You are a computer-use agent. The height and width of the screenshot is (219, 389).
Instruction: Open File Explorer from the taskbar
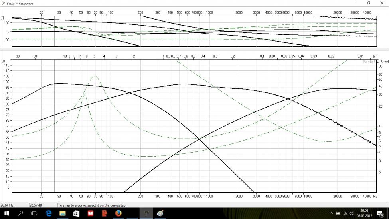tap(63, 213)
